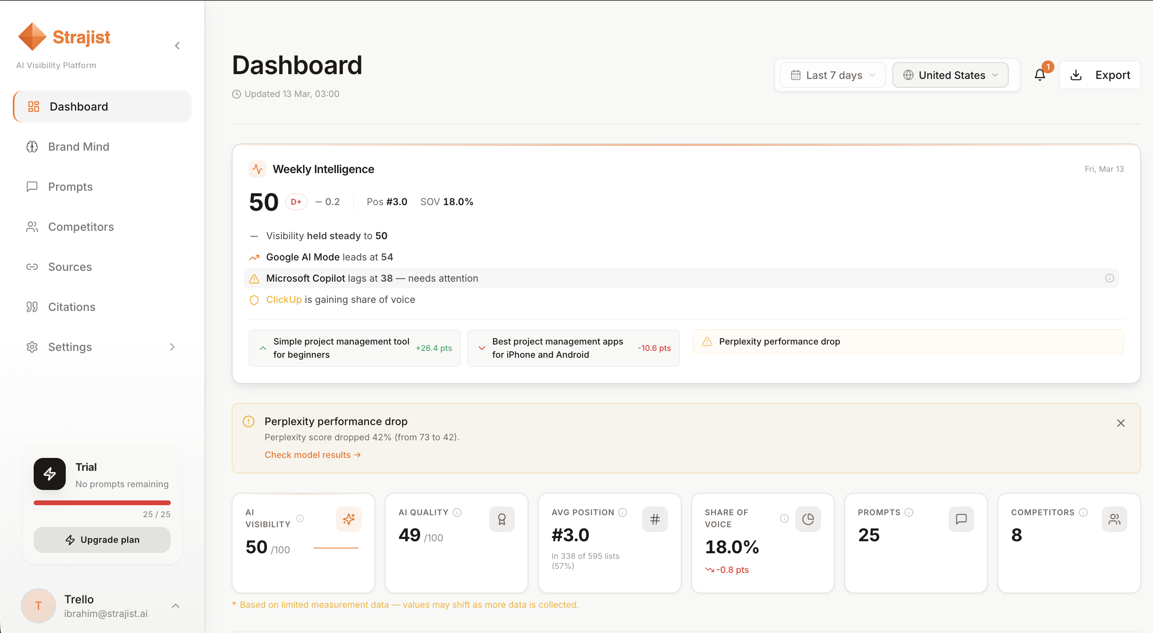Click the notification bell icon
1153x633 pixels.
[x=1039, y=75]
